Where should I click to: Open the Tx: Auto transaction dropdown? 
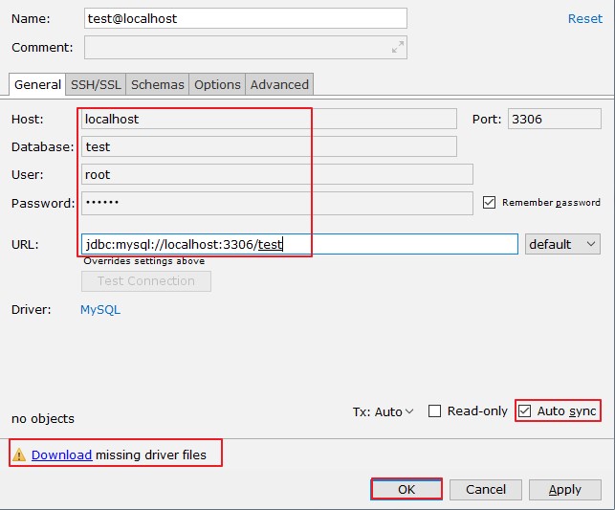[x=383, y=411]
